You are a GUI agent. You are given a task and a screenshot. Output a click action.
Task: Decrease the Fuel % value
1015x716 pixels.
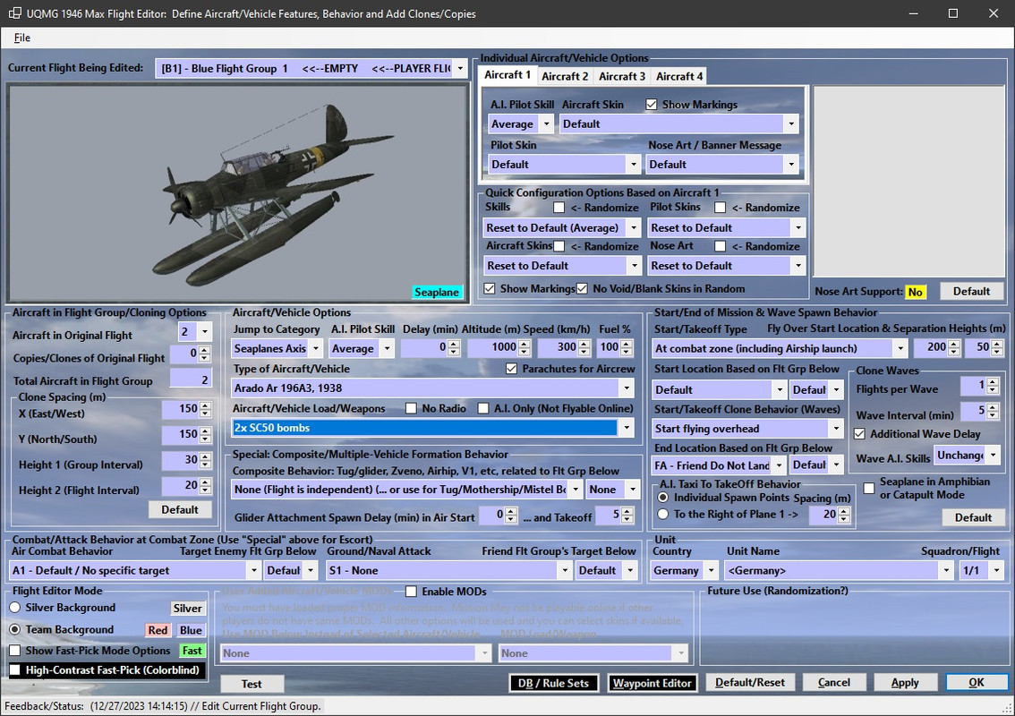click(626, 352)
